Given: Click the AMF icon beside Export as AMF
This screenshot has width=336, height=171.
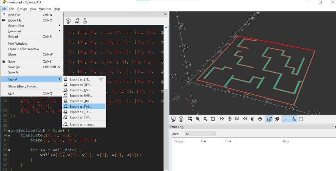Looking at the screenshot, I should (x=65, y=90).
